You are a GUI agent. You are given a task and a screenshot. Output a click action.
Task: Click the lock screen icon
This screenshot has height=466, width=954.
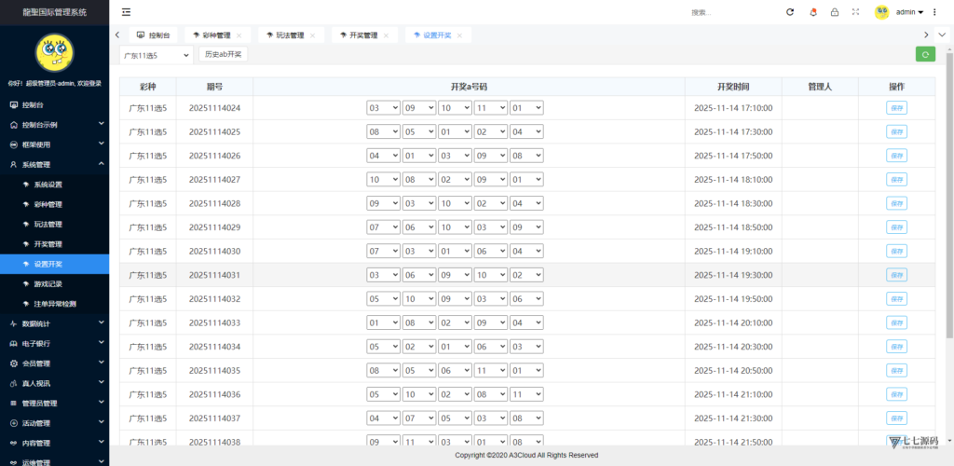pyautogui.click(x=834, y=12)
